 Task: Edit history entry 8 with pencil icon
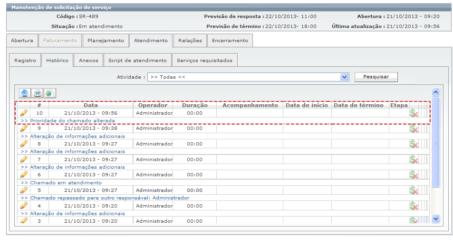coord(24,144)
